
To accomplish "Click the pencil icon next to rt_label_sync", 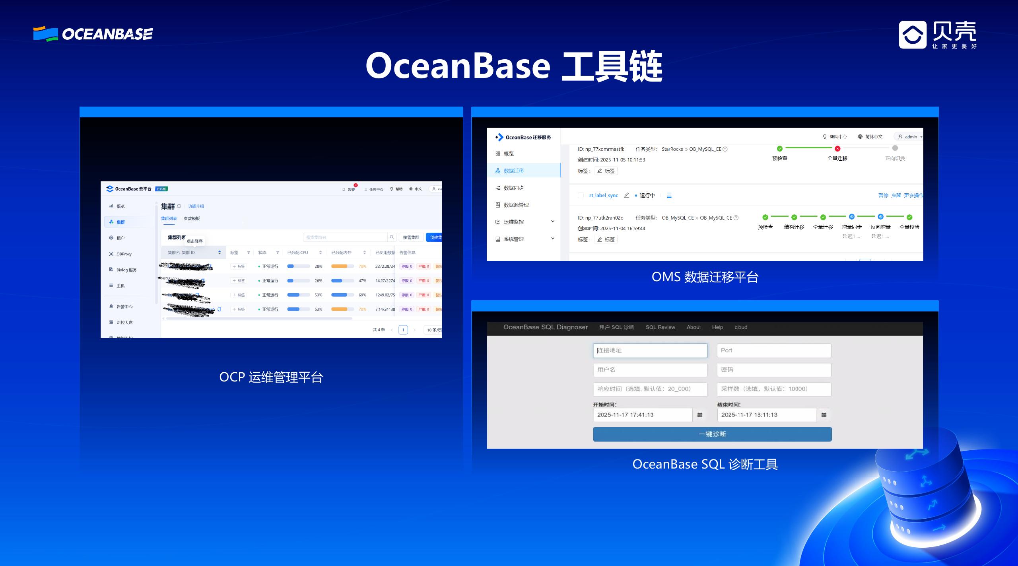I will click(x=626, y=195).
